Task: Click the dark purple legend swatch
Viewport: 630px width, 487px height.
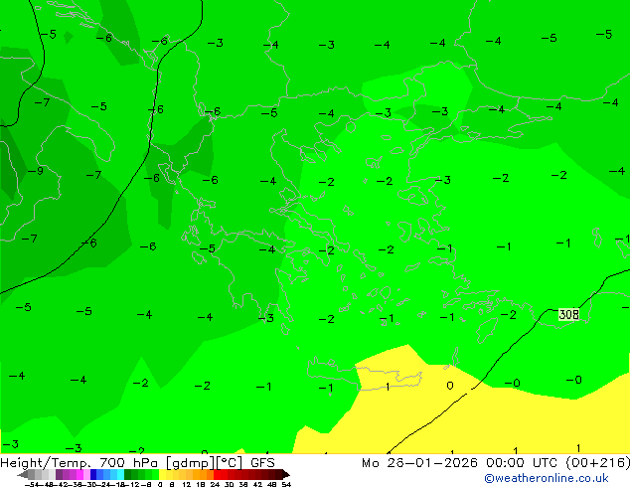Action: click(x=59, y=474)
